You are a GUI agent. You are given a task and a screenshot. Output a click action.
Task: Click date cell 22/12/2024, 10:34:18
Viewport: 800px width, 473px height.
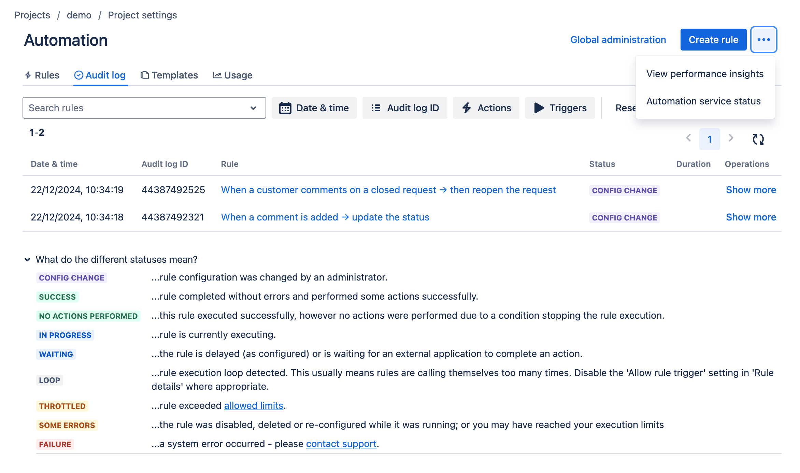(77, 217)
